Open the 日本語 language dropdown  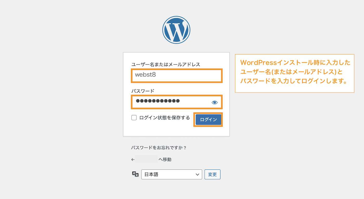click(x=172, y=174)
